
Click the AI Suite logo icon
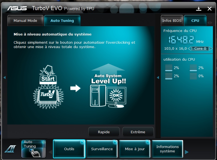[10, 149]
